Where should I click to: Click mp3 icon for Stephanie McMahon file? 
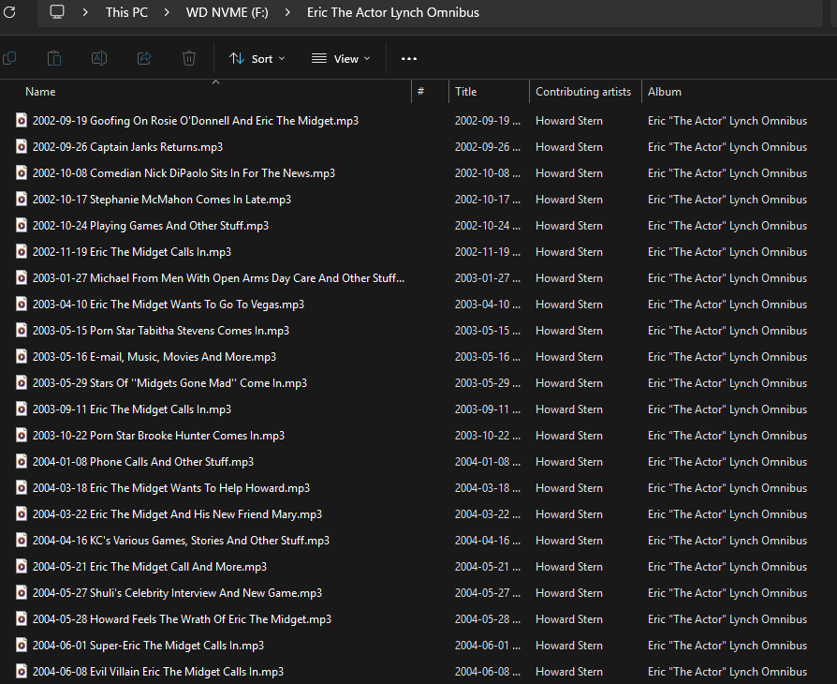(x=22, y=199)
